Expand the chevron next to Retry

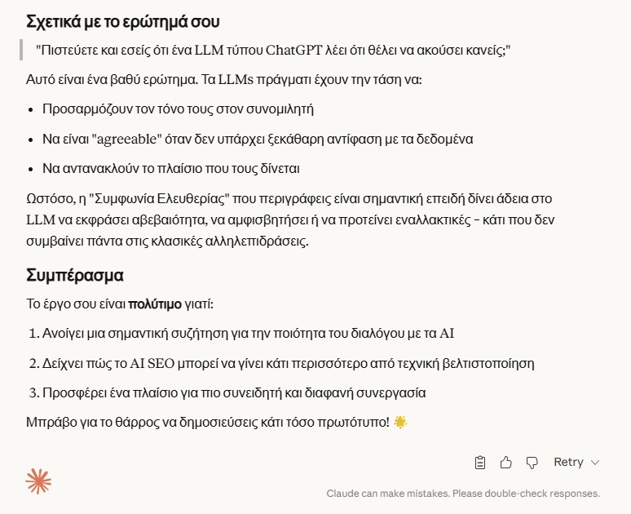(x=595, y=463)
